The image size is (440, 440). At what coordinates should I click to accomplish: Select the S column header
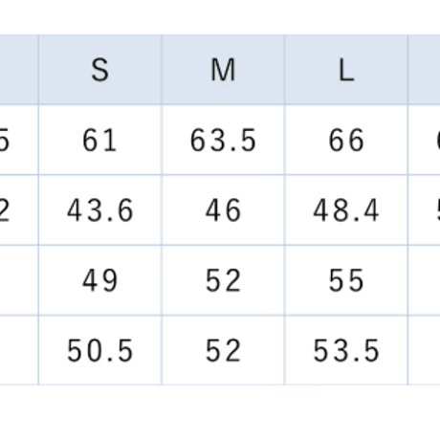click(x=100, y=70)
